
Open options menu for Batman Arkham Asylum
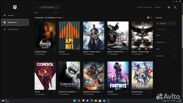coord(103,52)
